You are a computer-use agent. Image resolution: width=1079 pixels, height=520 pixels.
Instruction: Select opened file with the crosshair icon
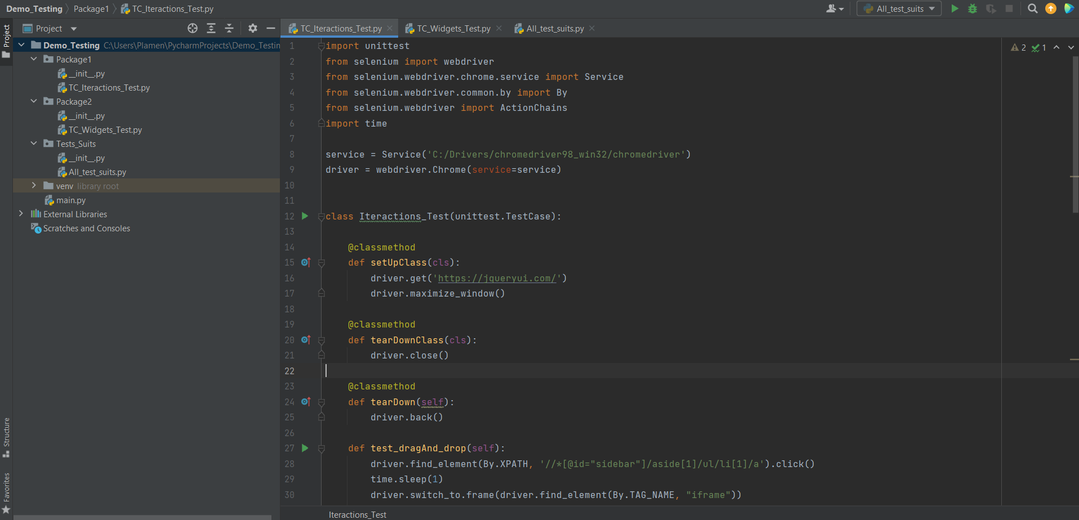coord(192,28)
